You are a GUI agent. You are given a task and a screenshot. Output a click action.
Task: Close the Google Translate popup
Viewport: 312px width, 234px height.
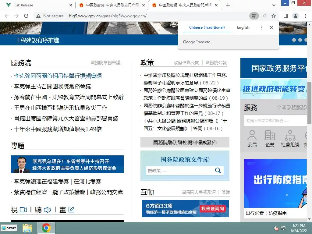pos(271,27)
